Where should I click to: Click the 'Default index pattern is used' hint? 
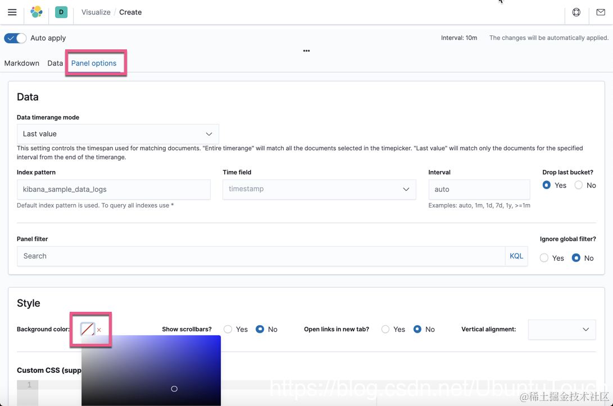coord(95,206)
